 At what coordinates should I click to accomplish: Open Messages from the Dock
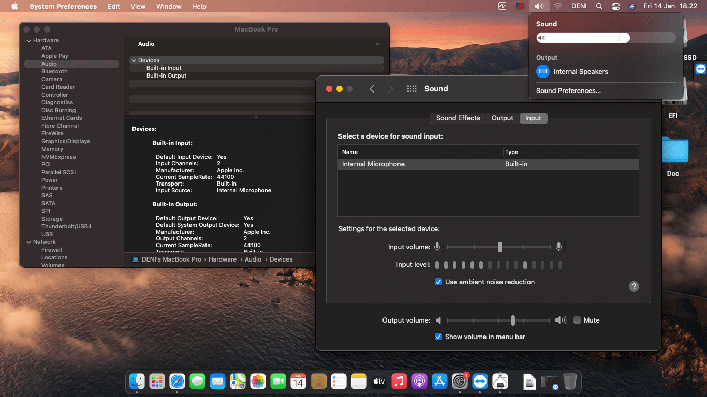click(197, 381)
